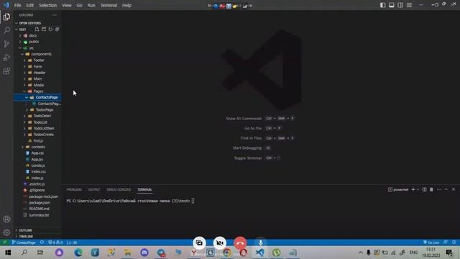This screenshot has height=259, width=460.
Task: Add a new terminal with plus icon
Action: pos(413,190)
